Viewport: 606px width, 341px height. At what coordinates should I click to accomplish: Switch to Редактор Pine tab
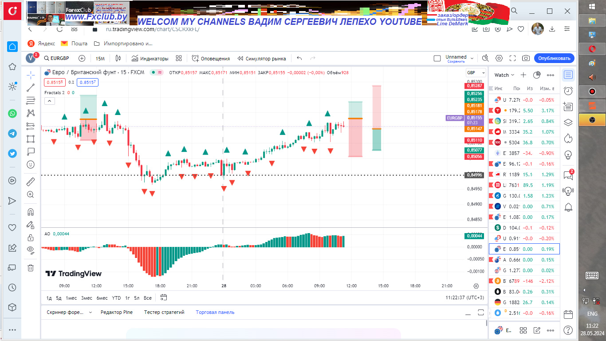click(117, 312)
